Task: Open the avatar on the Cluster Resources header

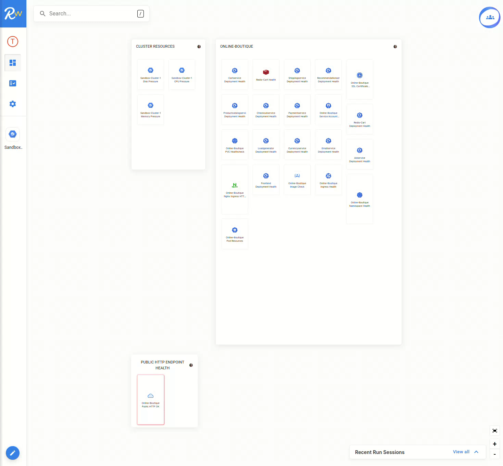Action: coord(199,46)
